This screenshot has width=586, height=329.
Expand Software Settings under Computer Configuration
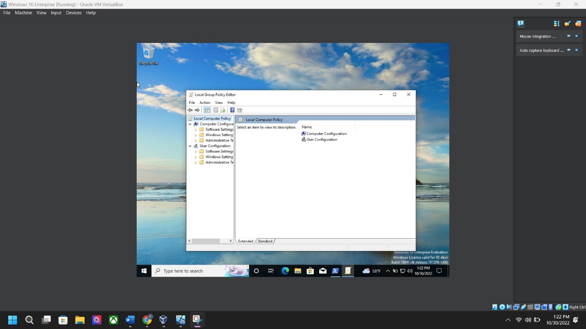(196, 130)
